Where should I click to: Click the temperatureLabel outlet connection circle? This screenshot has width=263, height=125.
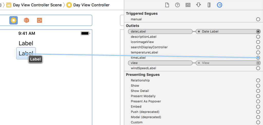coord(258,53)
